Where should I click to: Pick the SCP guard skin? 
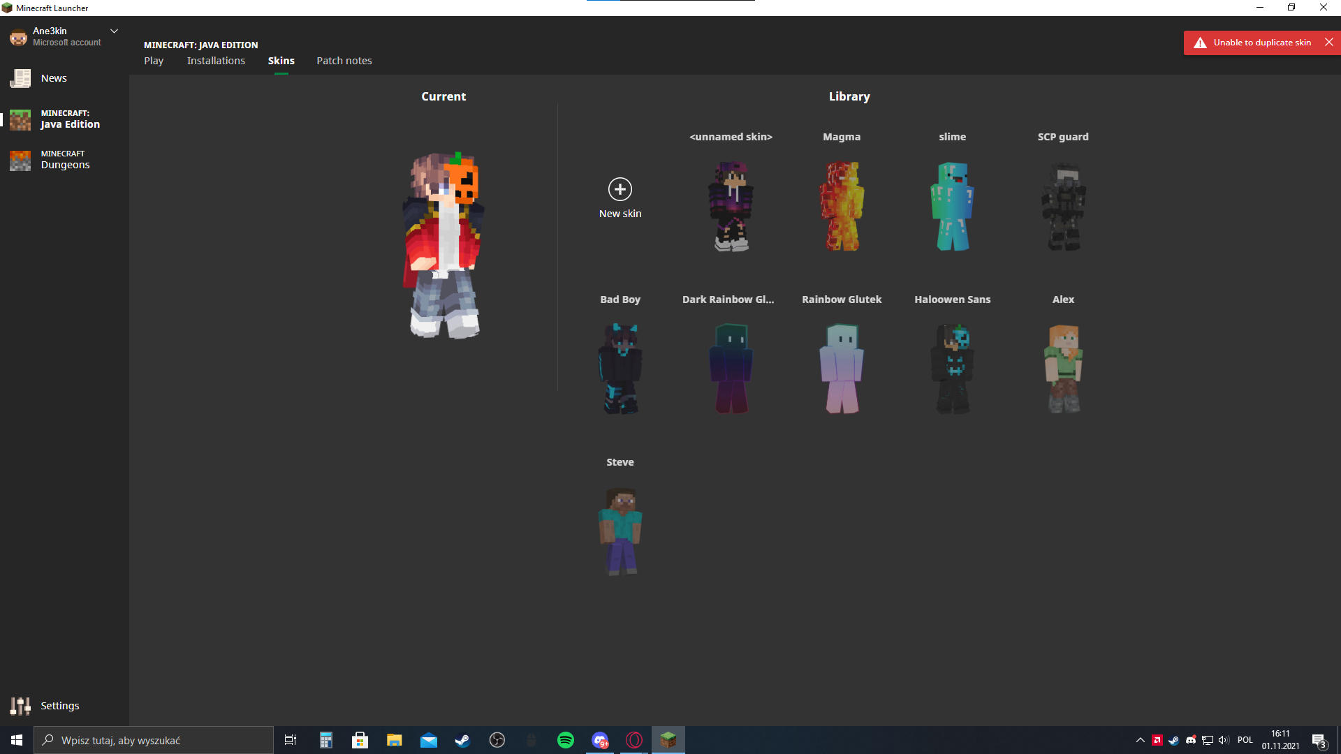[1062, 207]
